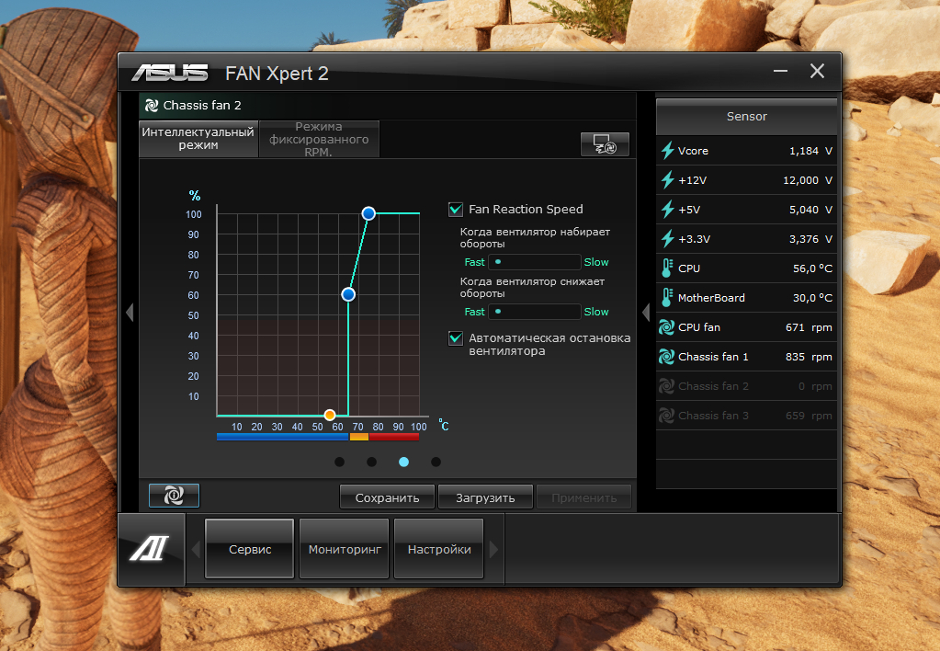Toggle the Fan Reaction Speed checkbox

point(456,210)
